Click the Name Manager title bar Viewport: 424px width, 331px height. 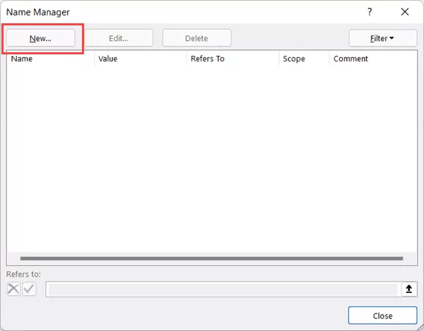tap(177, 12)
